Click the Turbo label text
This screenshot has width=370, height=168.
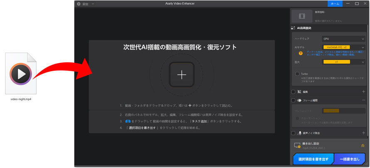[304, 74]
